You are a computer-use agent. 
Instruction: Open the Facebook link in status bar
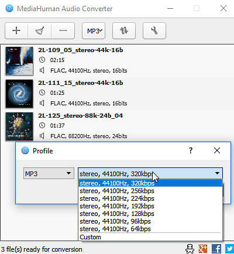tap(216, 249)
